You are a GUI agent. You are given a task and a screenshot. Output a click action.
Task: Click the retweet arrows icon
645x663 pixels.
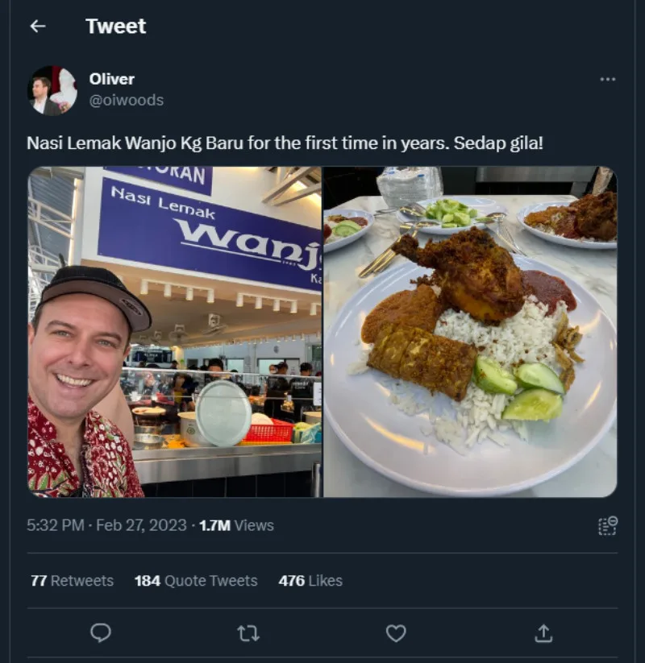[248, 633]
